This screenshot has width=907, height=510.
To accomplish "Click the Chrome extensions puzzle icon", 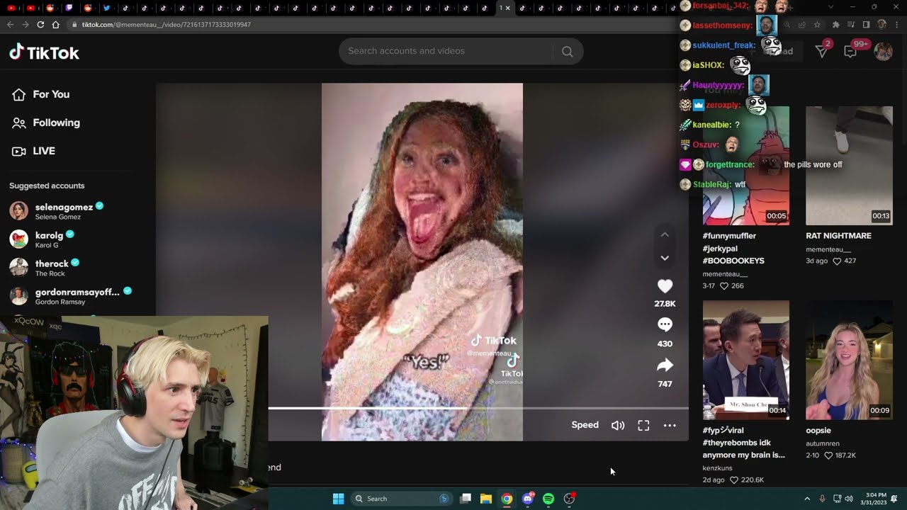I will pos(835,24).
